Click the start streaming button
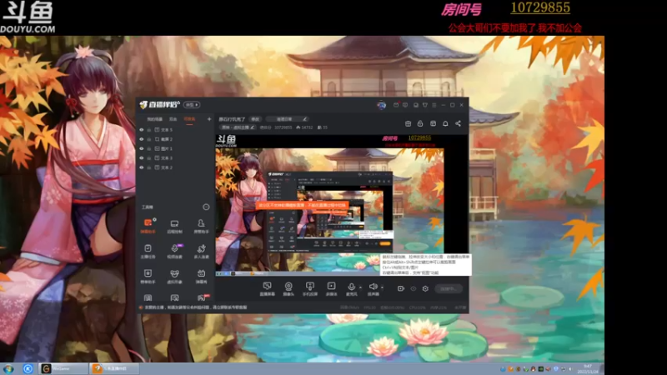Viewport: 667px width, 375px height. tap(449, 288)
